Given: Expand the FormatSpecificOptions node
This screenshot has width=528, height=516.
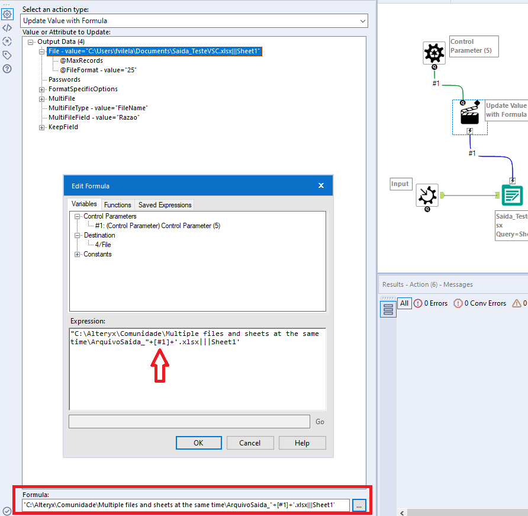Looking at the screenshot, I should [41, 89].
